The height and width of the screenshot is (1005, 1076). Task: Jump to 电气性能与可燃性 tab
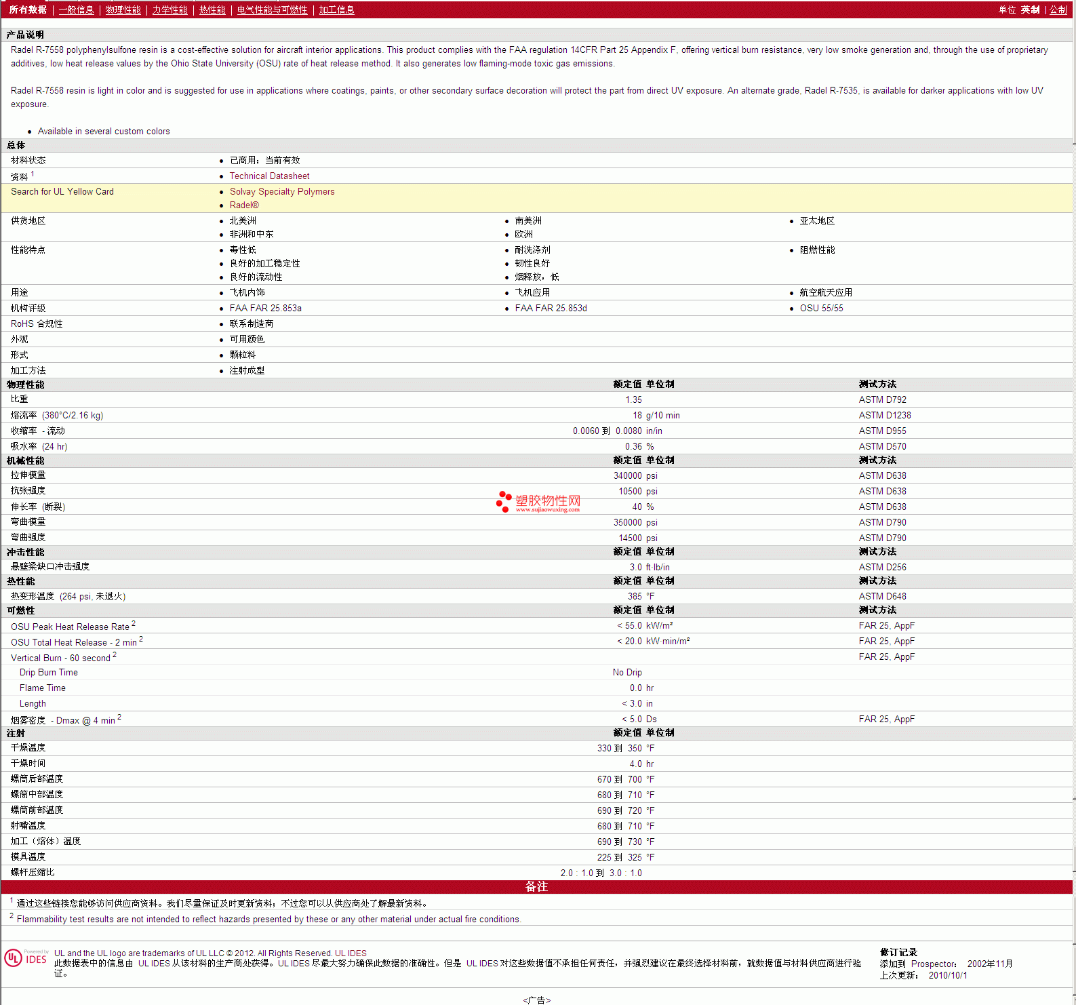[x=272, y=9]
